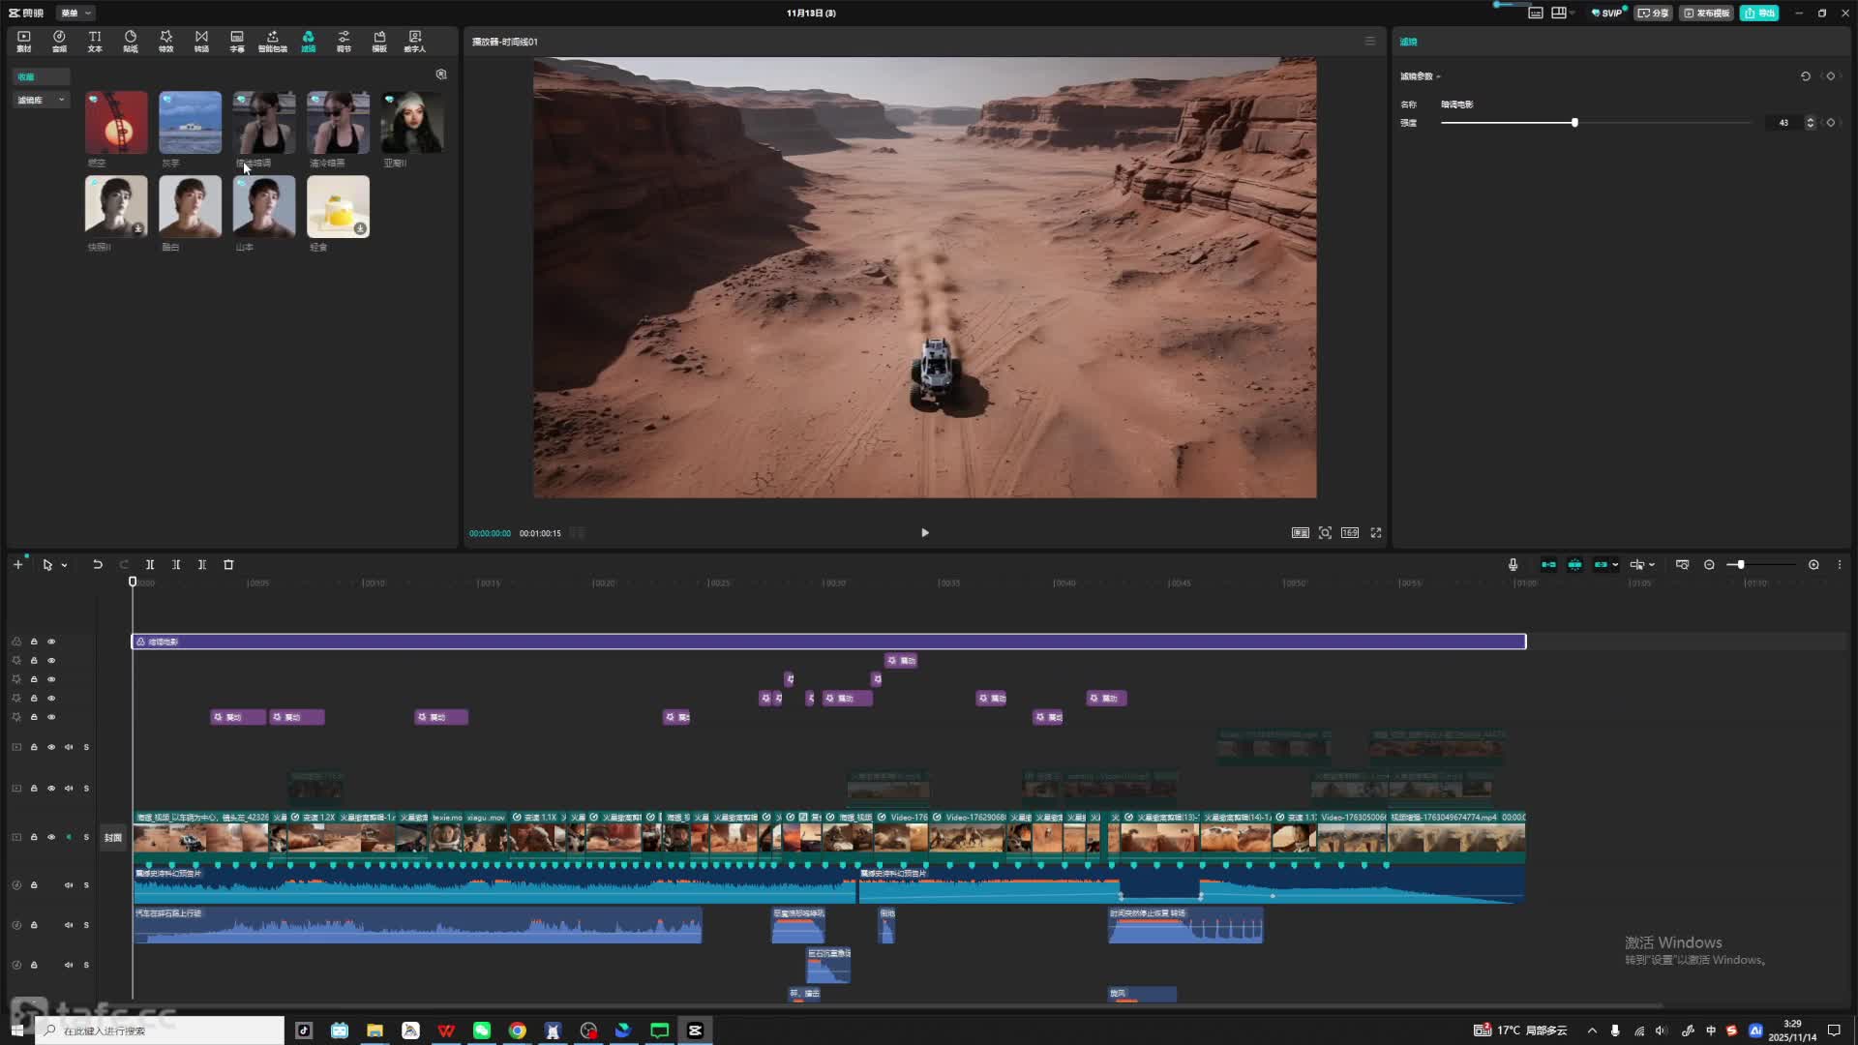
Task: Reset filter parameters with the reset icon
Action: pos(1805,76)
